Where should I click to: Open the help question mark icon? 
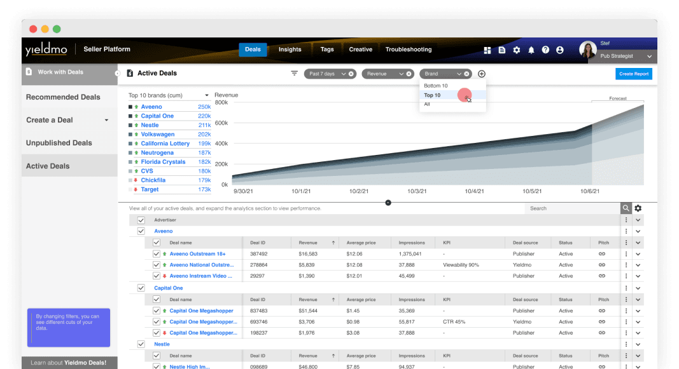545,50
